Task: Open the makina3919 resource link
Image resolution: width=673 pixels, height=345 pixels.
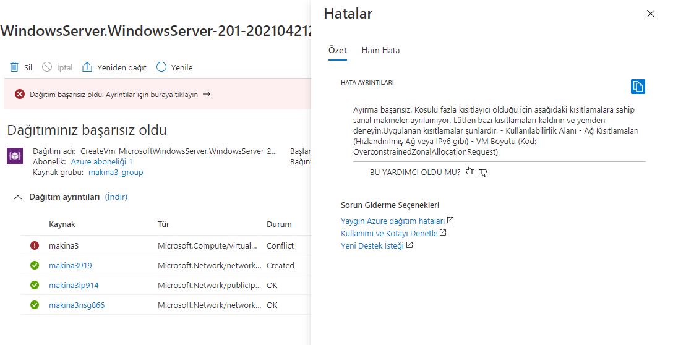Action: click(71, 266)
